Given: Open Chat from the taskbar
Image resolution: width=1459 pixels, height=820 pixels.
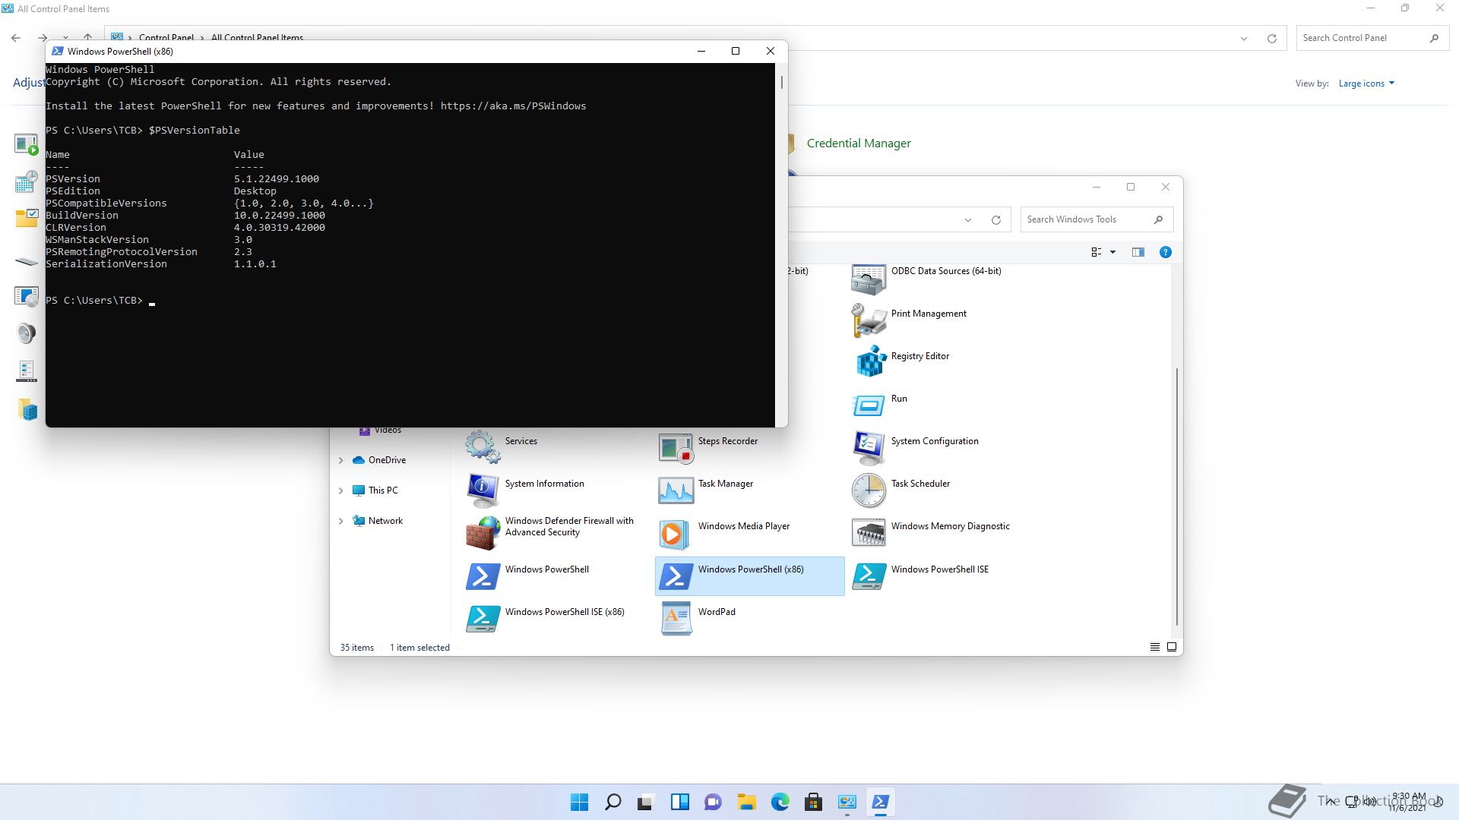Looking at the screenshot, I should coord(713,802).
